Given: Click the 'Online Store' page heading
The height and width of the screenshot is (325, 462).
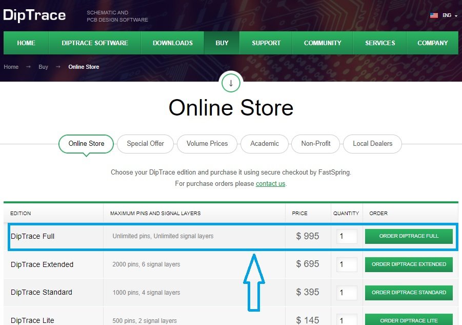Looking at the screenshot, I should 231,108.
